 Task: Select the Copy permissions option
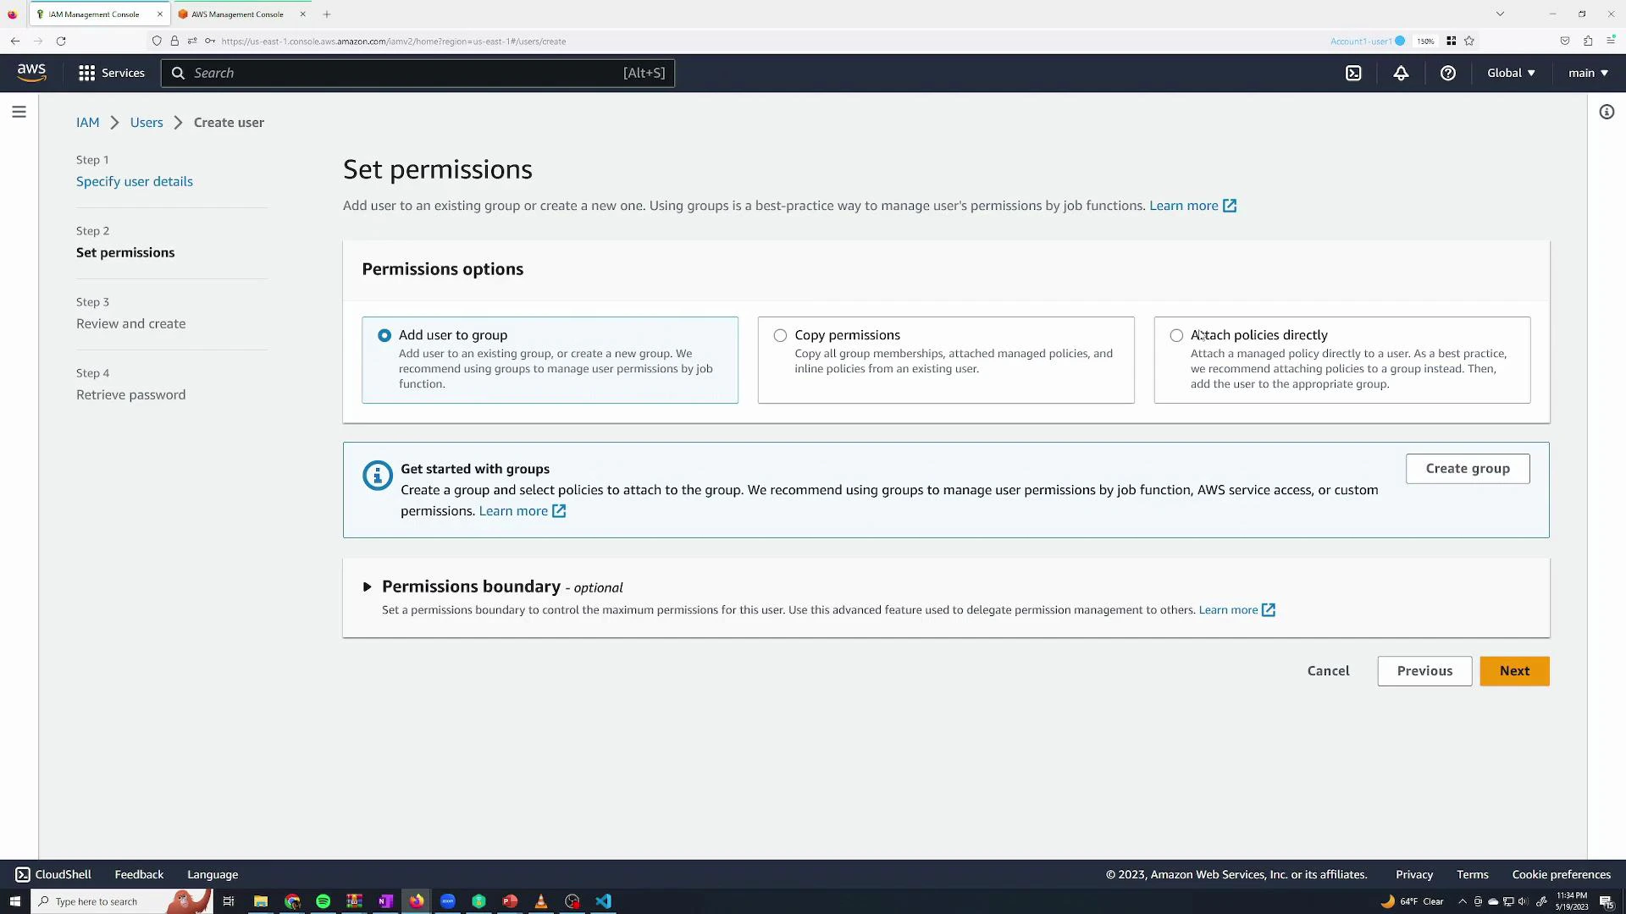tap(779, 335)
